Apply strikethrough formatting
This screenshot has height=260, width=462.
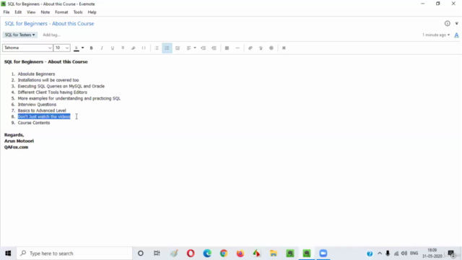pos(123,48)
